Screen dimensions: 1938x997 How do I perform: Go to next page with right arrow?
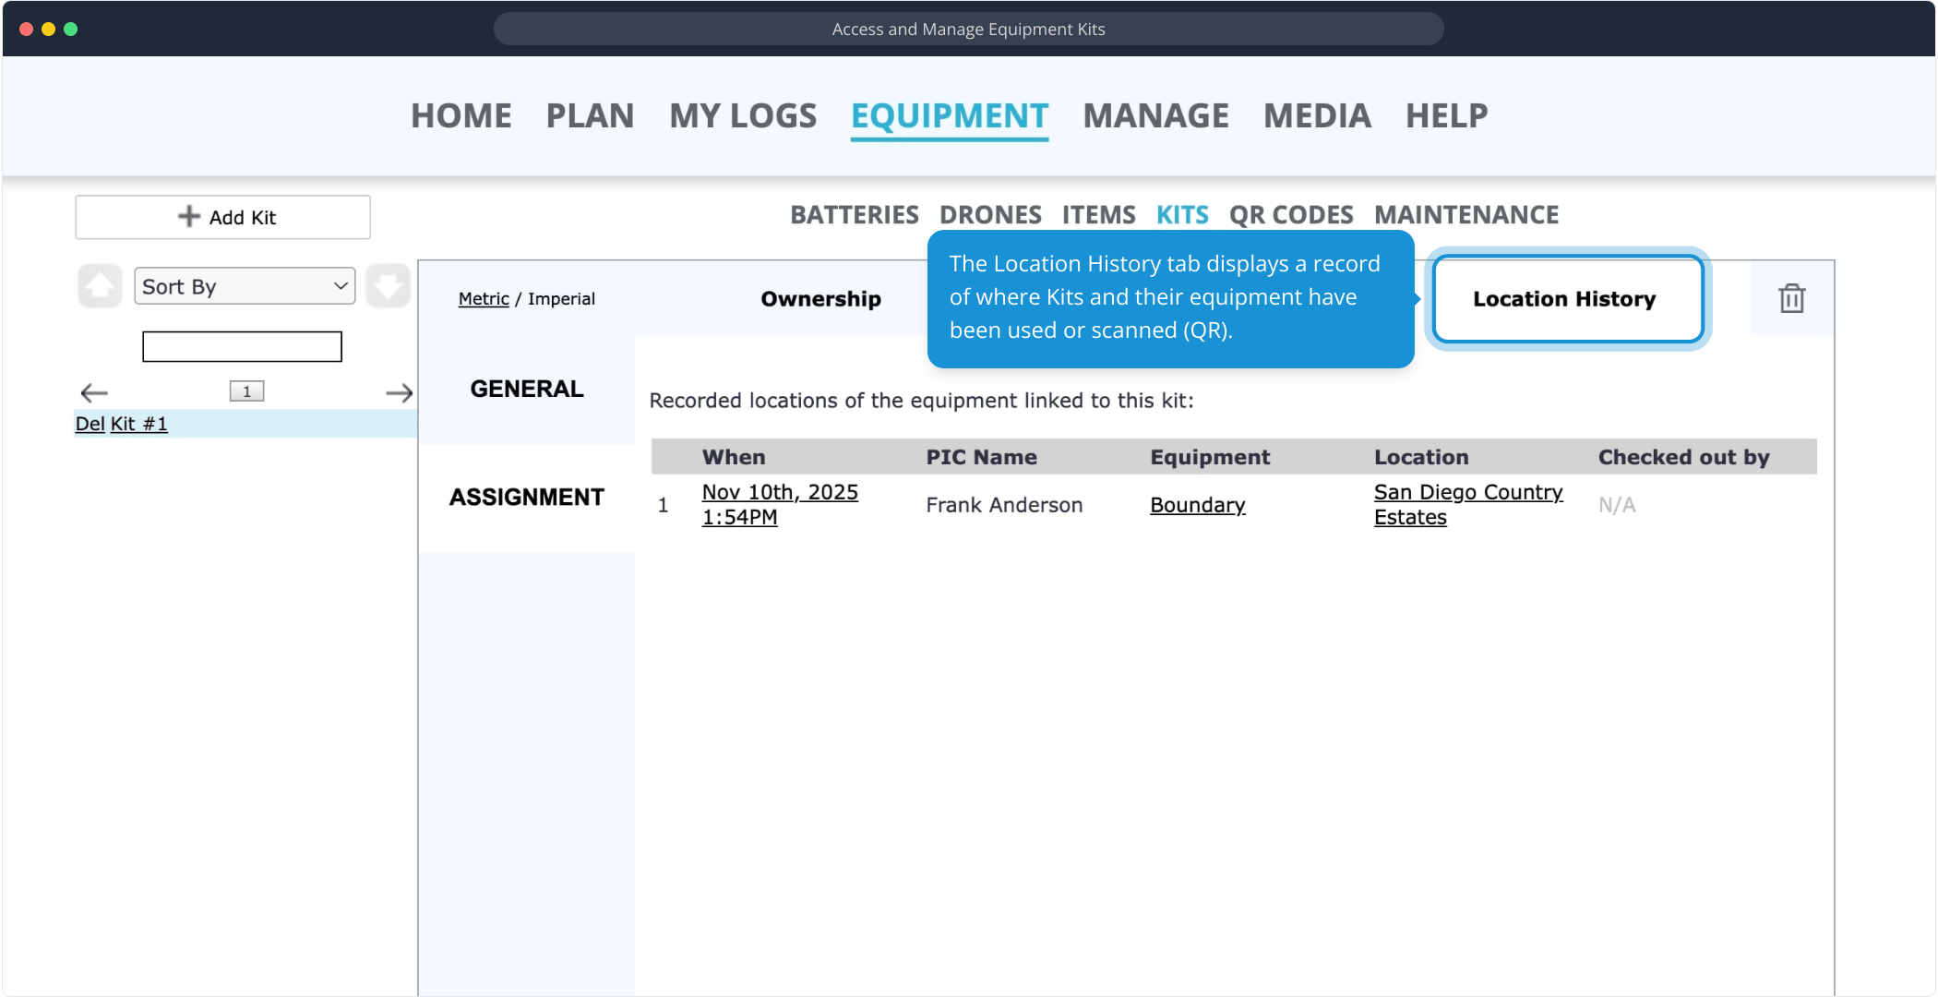[x=399, y=393]
